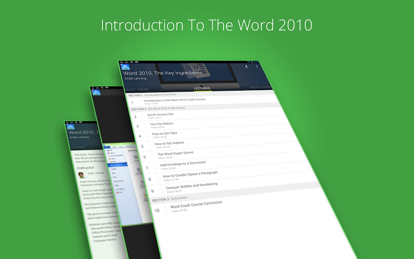This screenshot has height=259, width=414.
Task: Tap the Instructor heading on the leftmost screen
Action: point(85,167)
